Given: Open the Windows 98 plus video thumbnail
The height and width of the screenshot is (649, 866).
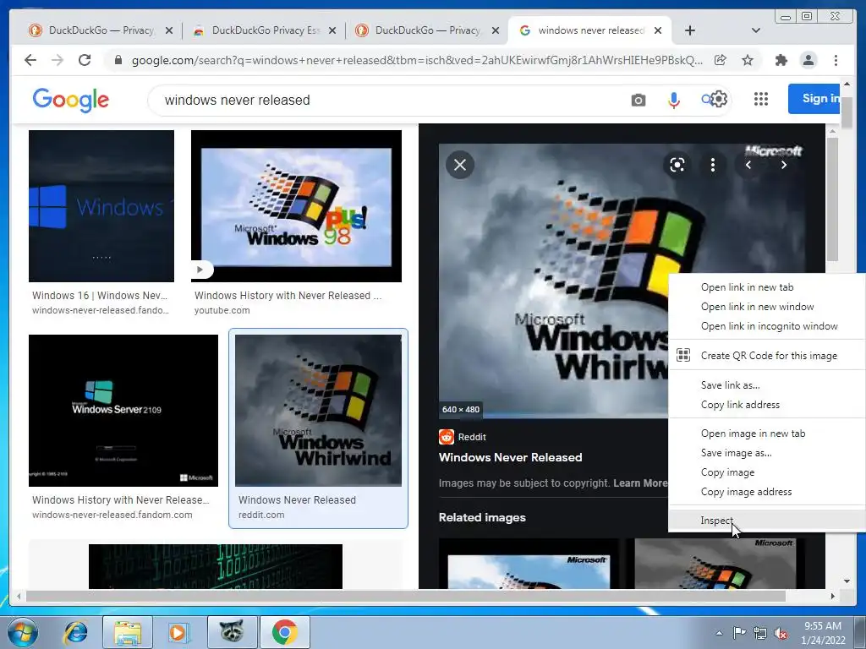Looking at the screenshot, I should click(x=296, y=206).
